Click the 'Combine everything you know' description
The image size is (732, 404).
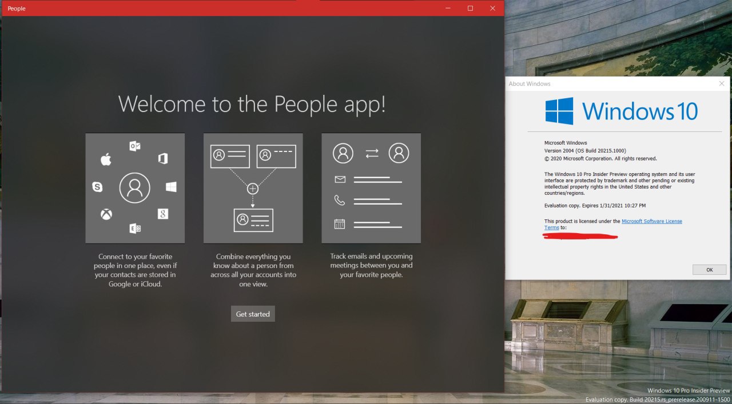coord(253,270)
